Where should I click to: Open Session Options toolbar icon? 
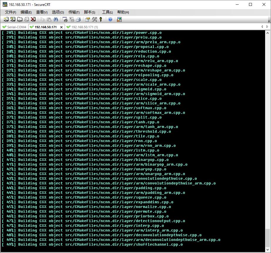point(87,19)
